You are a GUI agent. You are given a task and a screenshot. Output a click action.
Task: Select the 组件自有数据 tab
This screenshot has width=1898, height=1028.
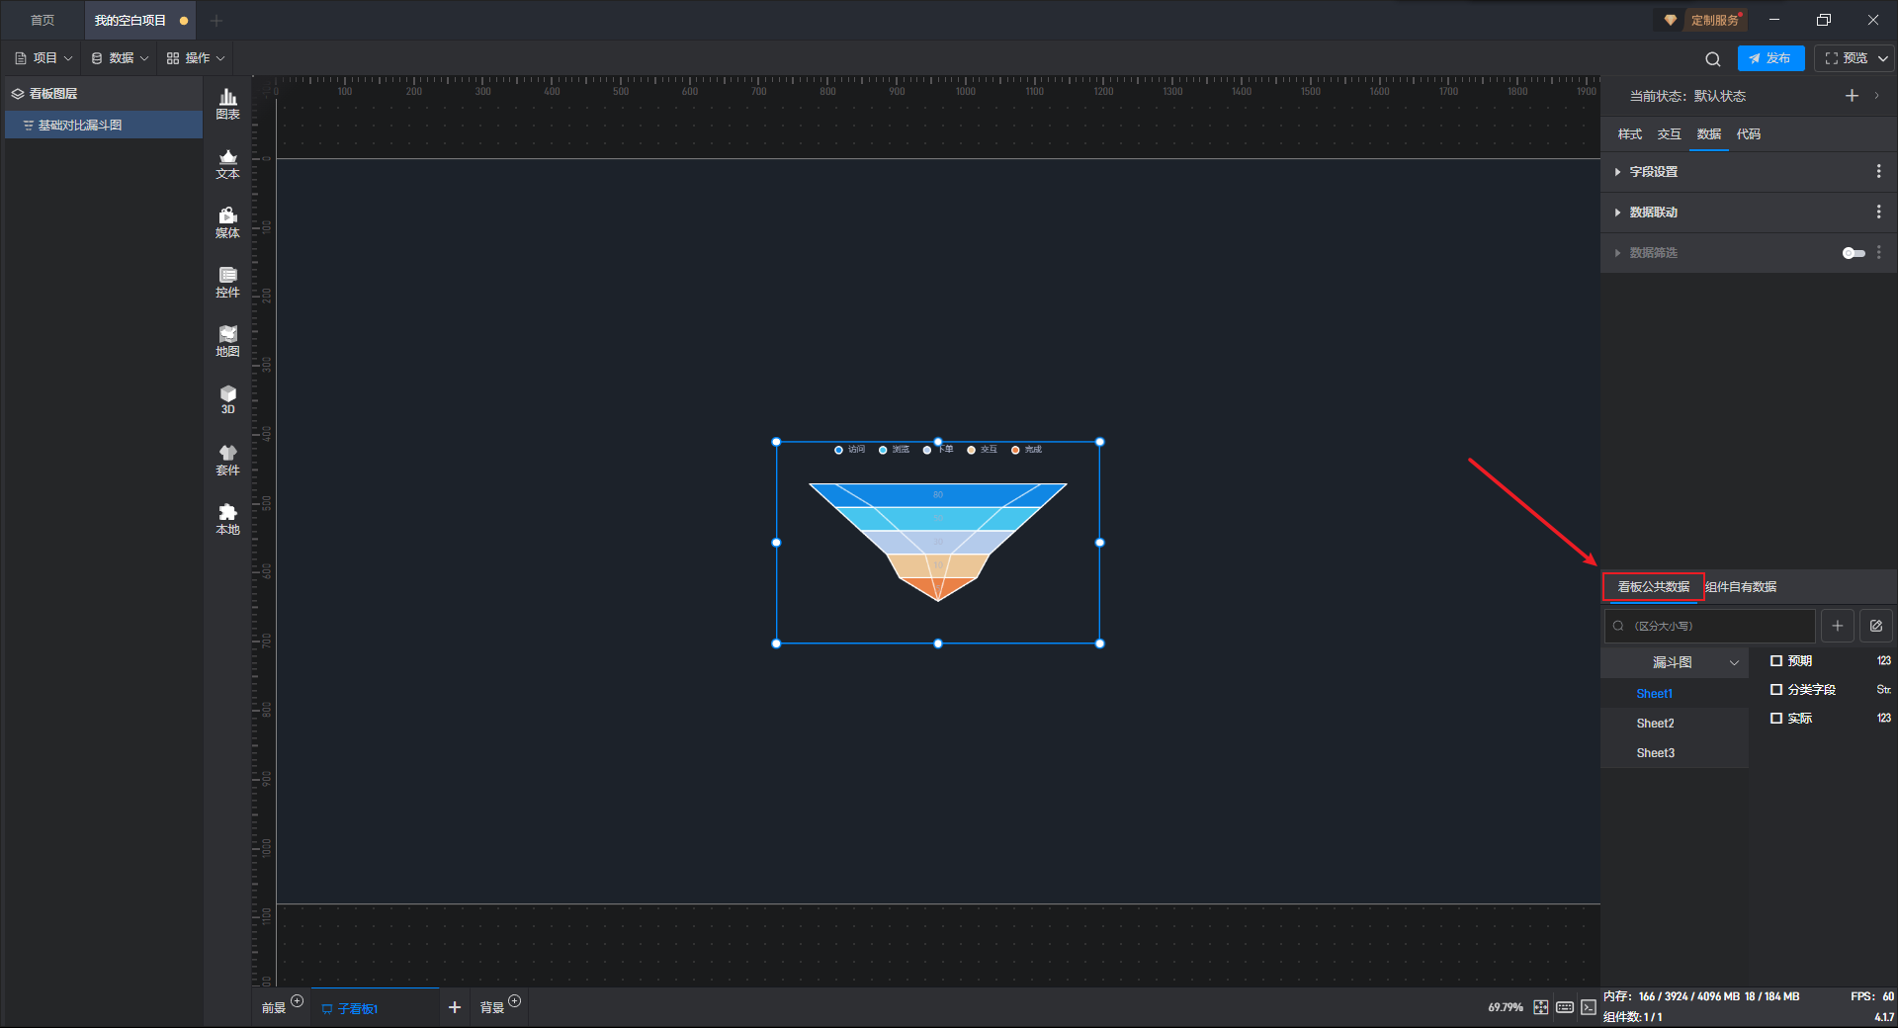(1741, 587)
